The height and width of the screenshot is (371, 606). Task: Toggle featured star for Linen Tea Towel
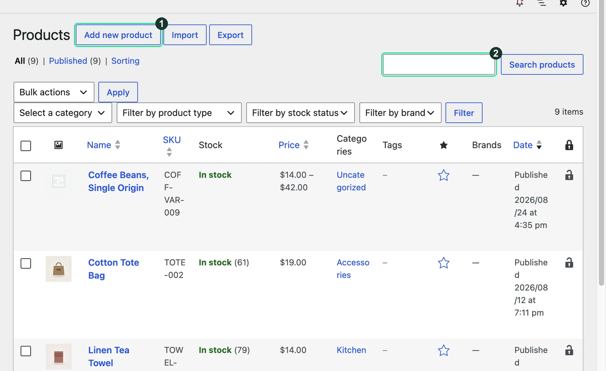(x=444, y=351)
